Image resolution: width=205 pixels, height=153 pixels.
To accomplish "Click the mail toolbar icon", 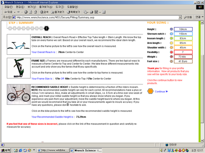I will point(86,12).
